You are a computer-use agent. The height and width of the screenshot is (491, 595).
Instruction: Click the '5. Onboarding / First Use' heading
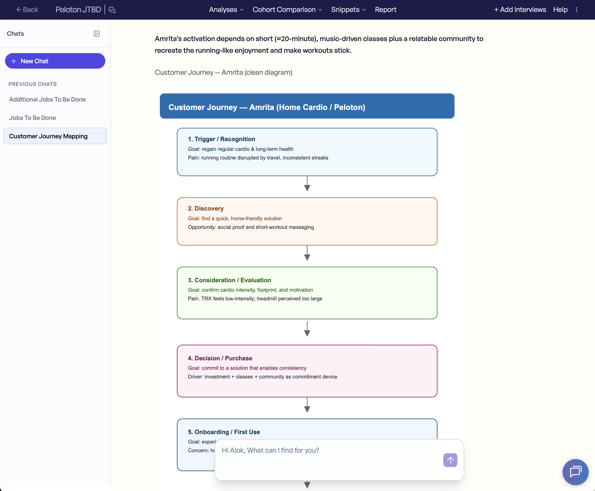point(224,432)
